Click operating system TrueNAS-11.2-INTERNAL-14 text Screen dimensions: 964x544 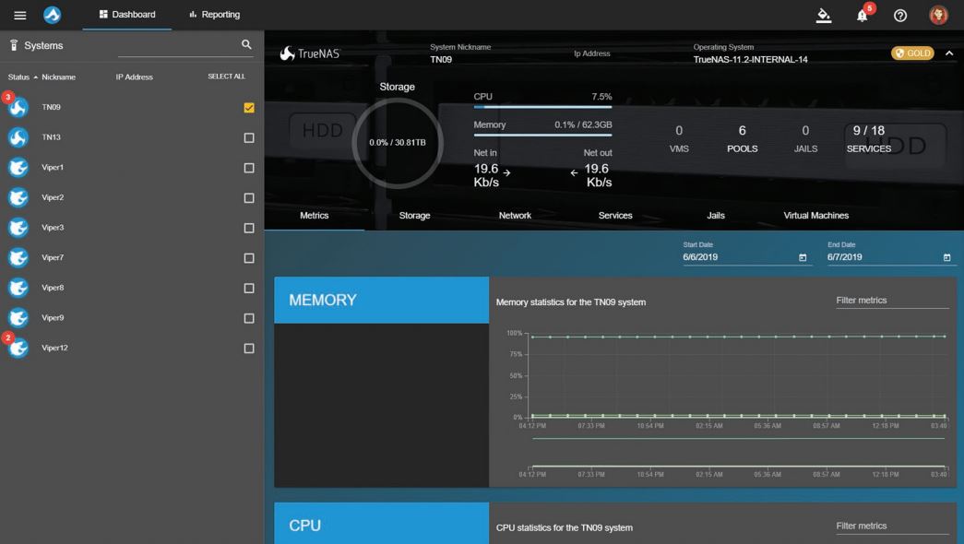click(750, 60)
